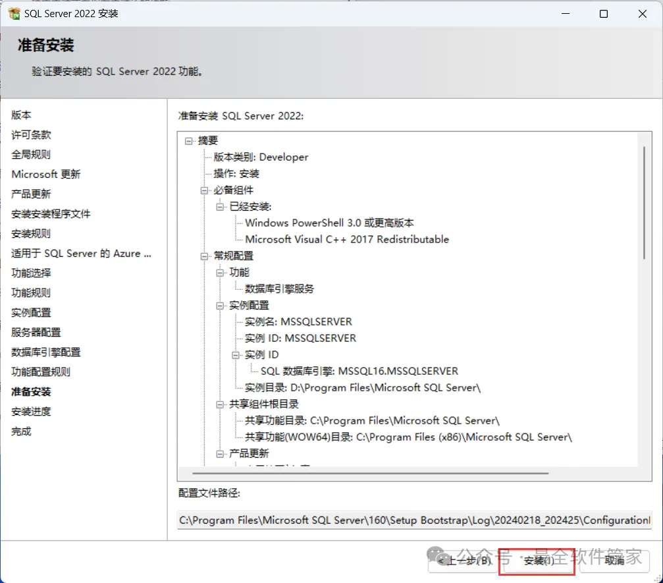Click the horizontal scrollbar of summary tree

tap(371, 474)
